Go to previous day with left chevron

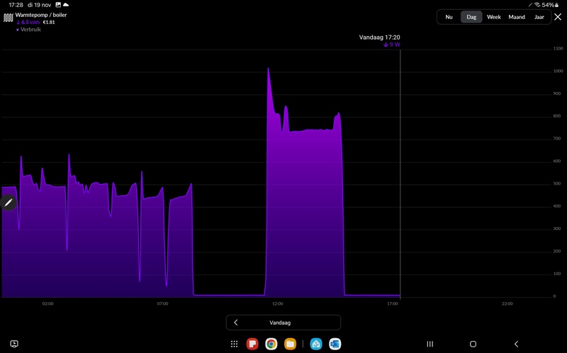pos(236,323)
